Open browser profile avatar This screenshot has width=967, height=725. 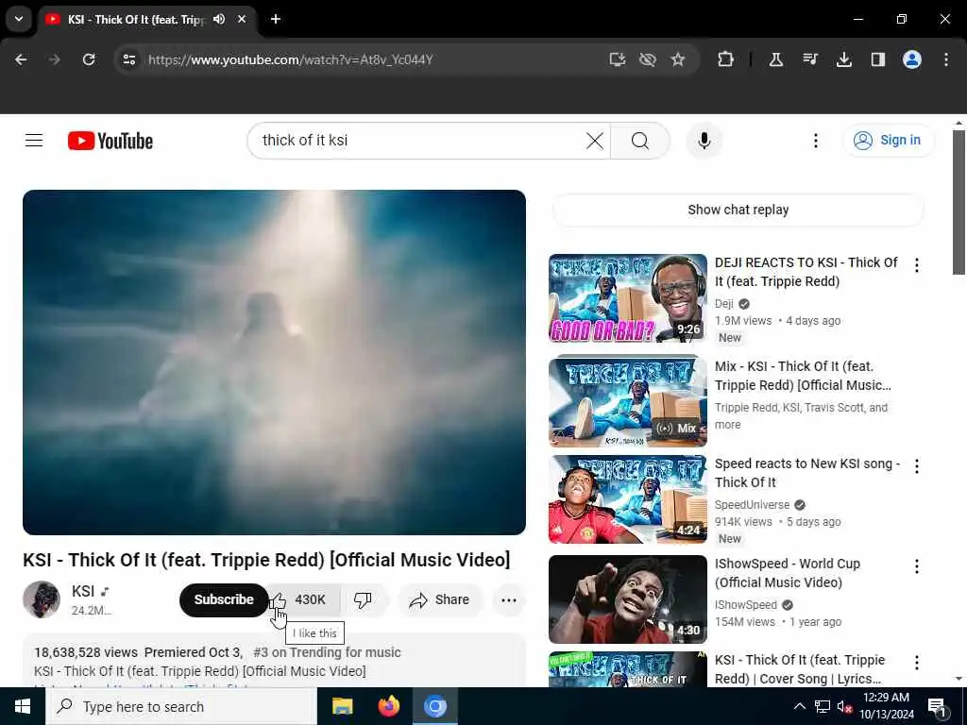point(912,59)
